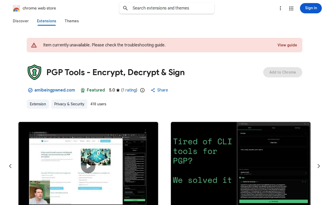Click the Featured label text
Screen dimensions: 329x205
pyautogui.click(x=96, y=90)
